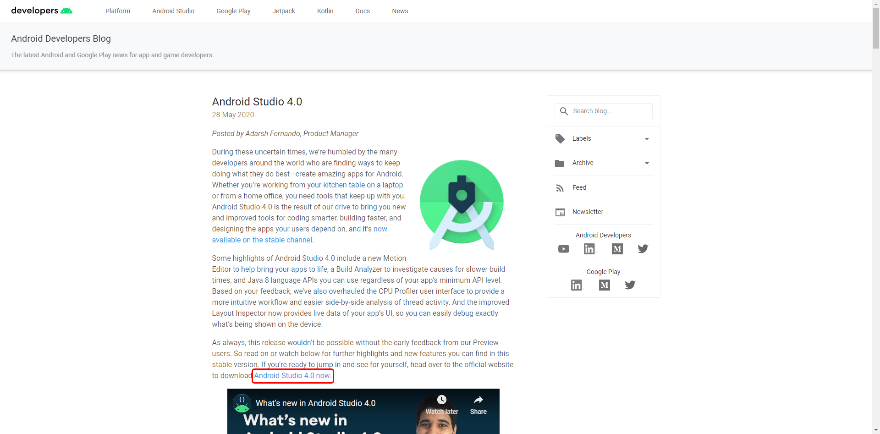Open the Google Play nav item
Screen dimensions: 880x434
point(233,11)
